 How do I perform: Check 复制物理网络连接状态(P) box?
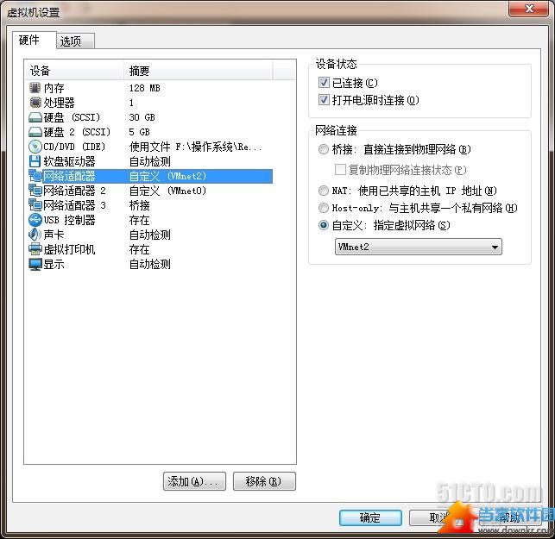(x=340, y=169)
